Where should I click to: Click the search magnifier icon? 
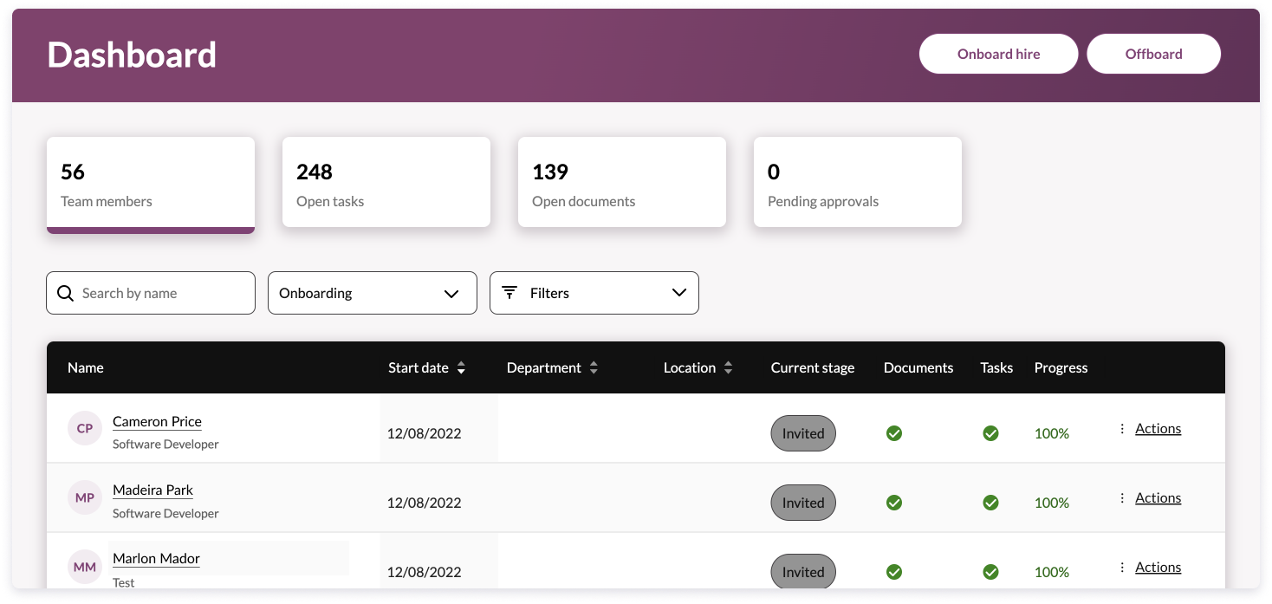[x=65, y=294]
